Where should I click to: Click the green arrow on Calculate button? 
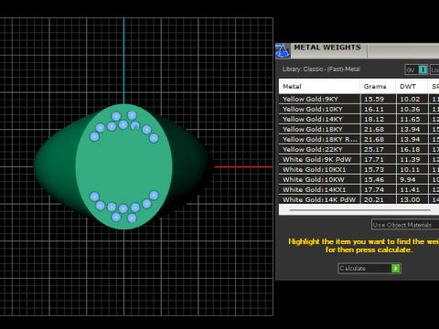coord(395,268)
